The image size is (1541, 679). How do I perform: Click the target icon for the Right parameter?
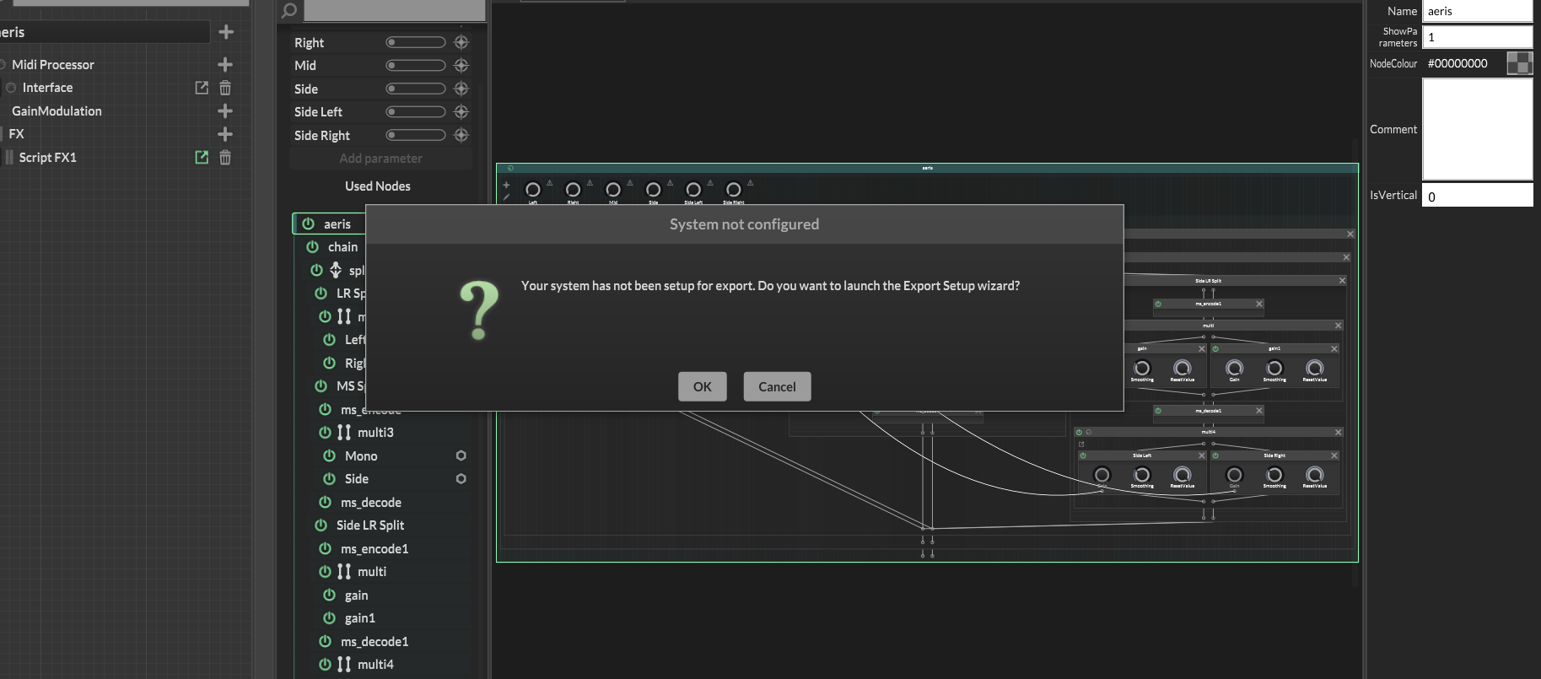click(461, 42)
